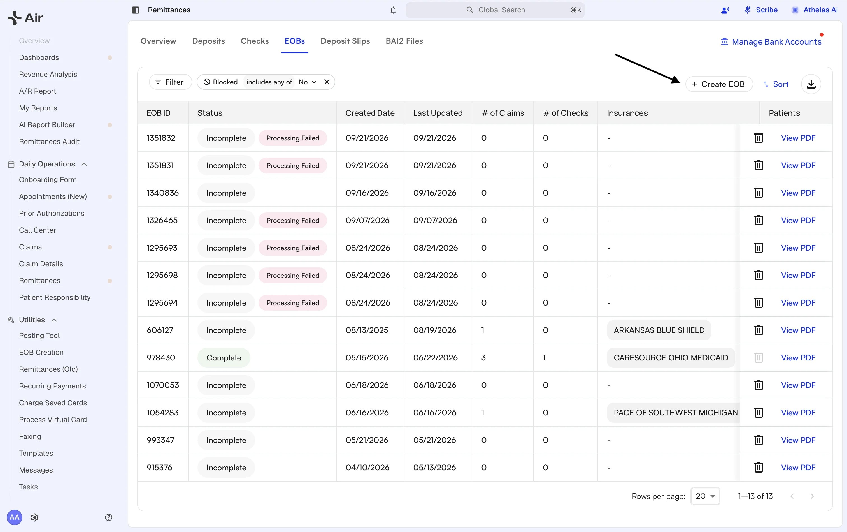This screenshot has height=532, width=847.
Task: Click the Create EOB button
Action: point(719,84)
